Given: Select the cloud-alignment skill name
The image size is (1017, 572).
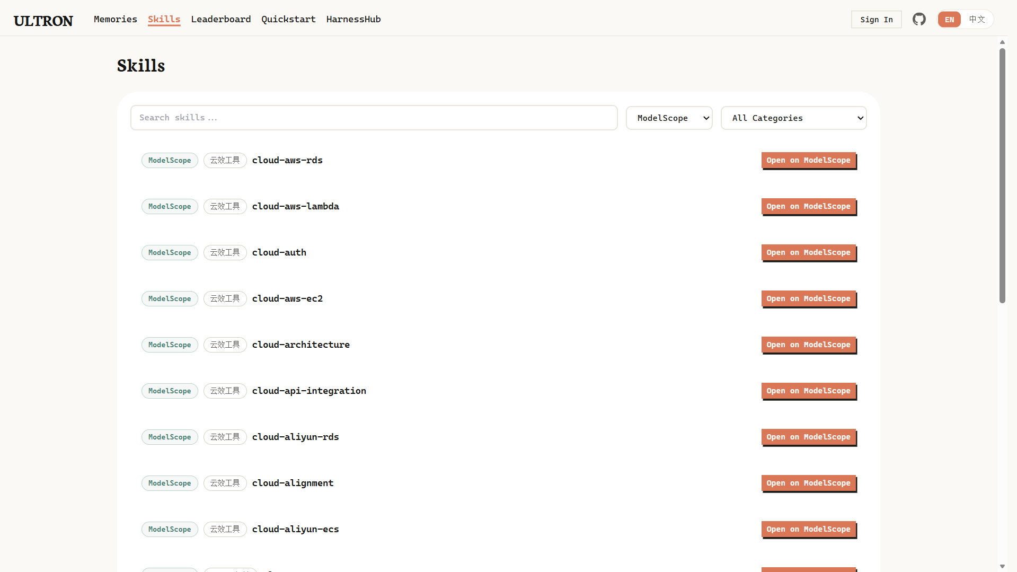Looking at the screenshot, I should (x=293, y=483).
